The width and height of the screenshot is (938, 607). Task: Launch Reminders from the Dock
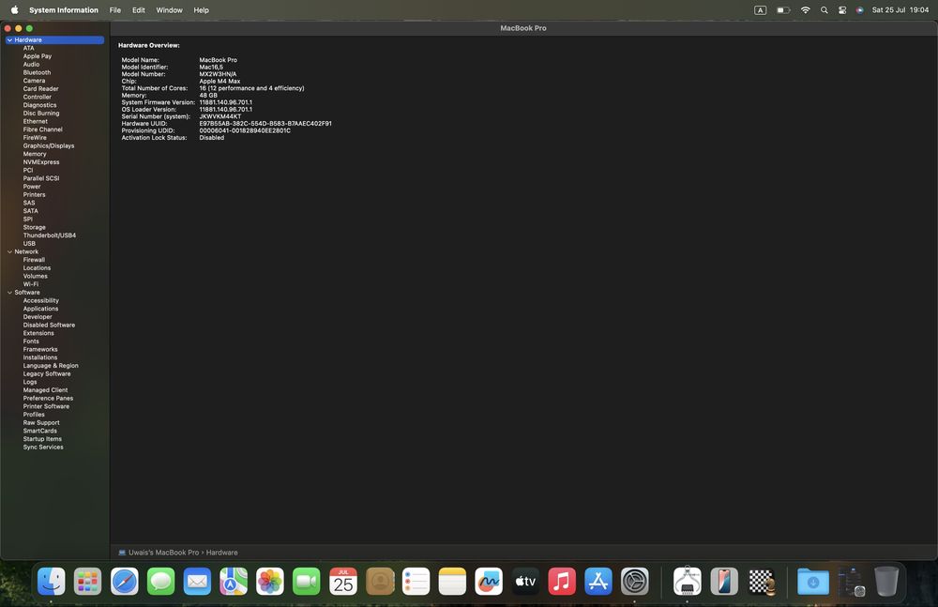[416, 582]
